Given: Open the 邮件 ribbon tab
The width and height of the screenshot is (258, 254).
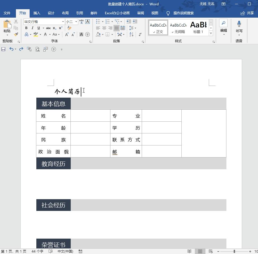Looking at the screenshot, I should pyautogui.click(x=94, y=13).
